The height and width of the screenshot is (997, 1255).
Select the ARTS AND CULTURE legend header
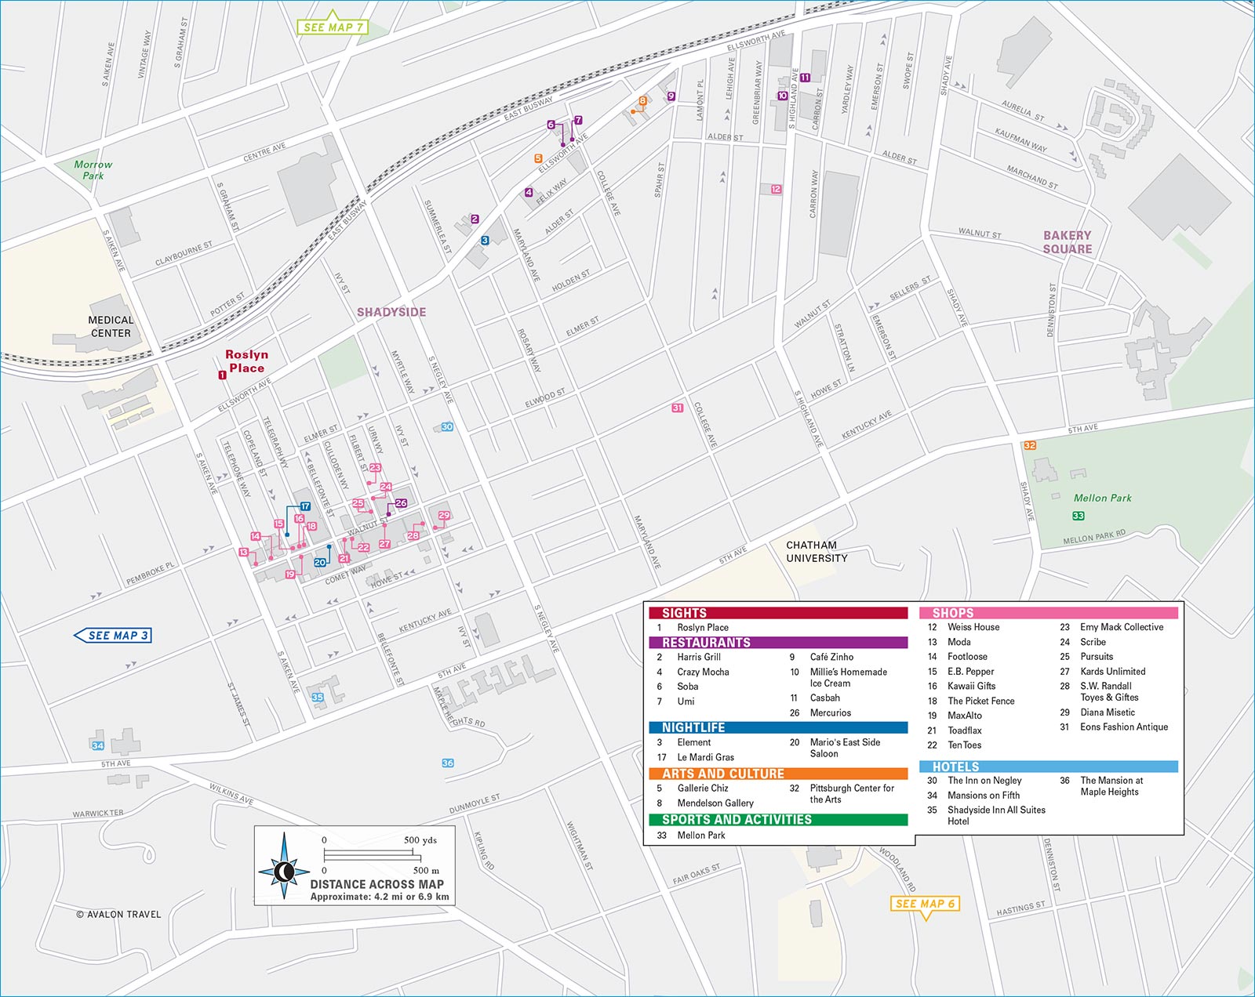point(778,774)
